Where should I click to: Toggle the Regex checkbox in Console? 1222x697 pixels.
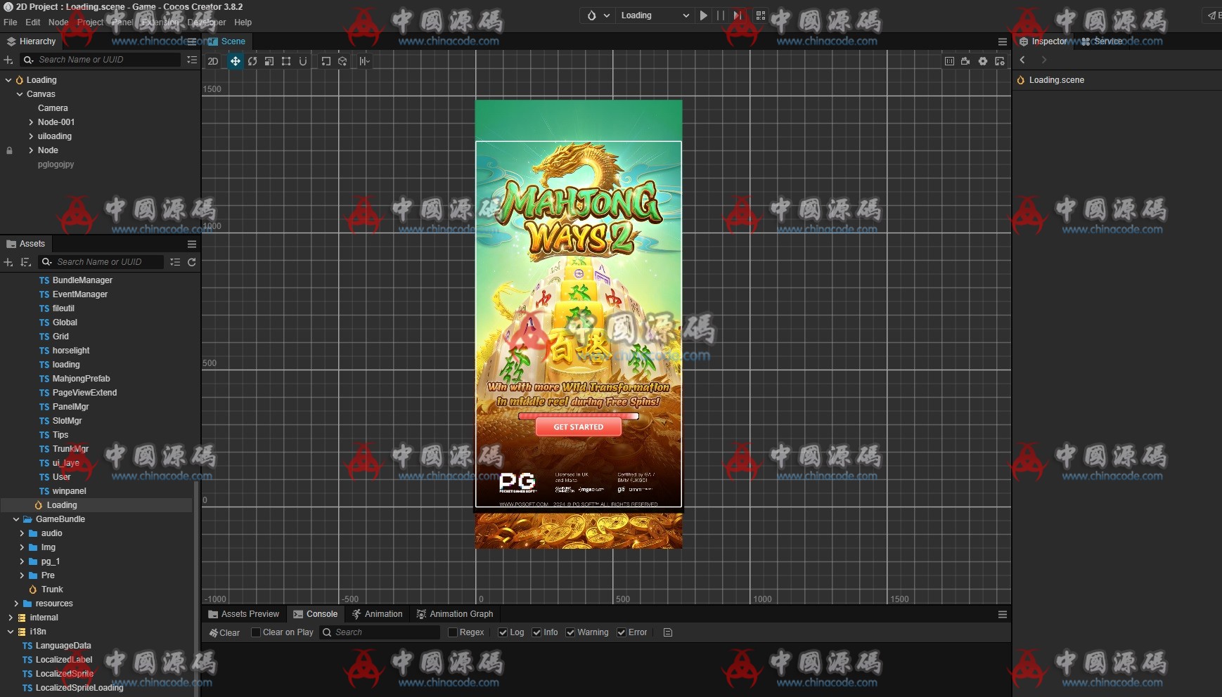click(453, 632)
